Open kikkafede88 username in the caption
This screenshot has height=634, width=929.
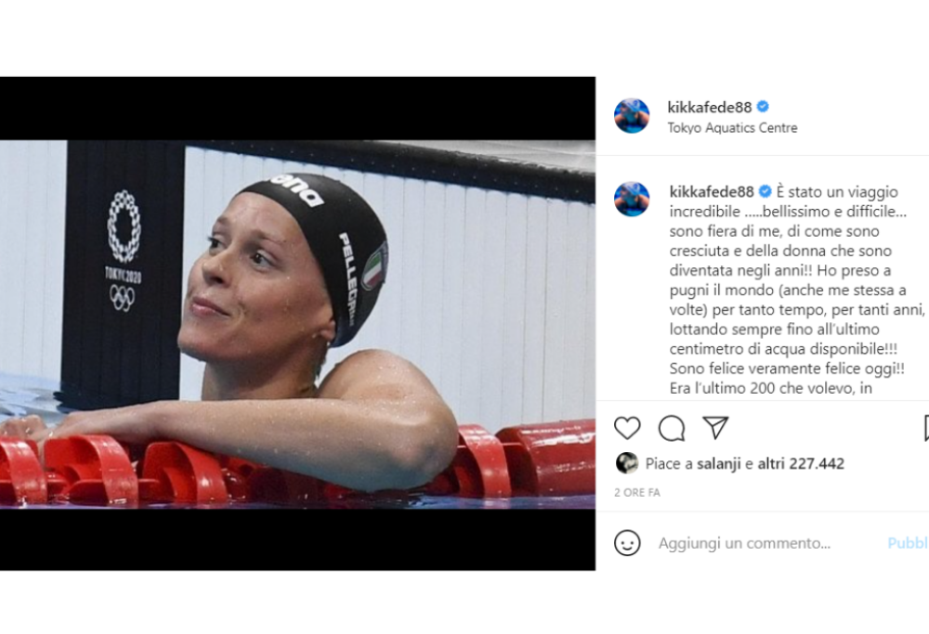712,192
